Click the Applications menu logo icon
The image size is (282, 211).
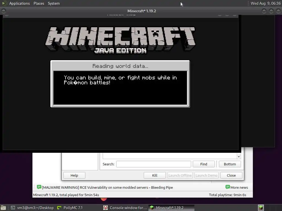pos(4,3)
